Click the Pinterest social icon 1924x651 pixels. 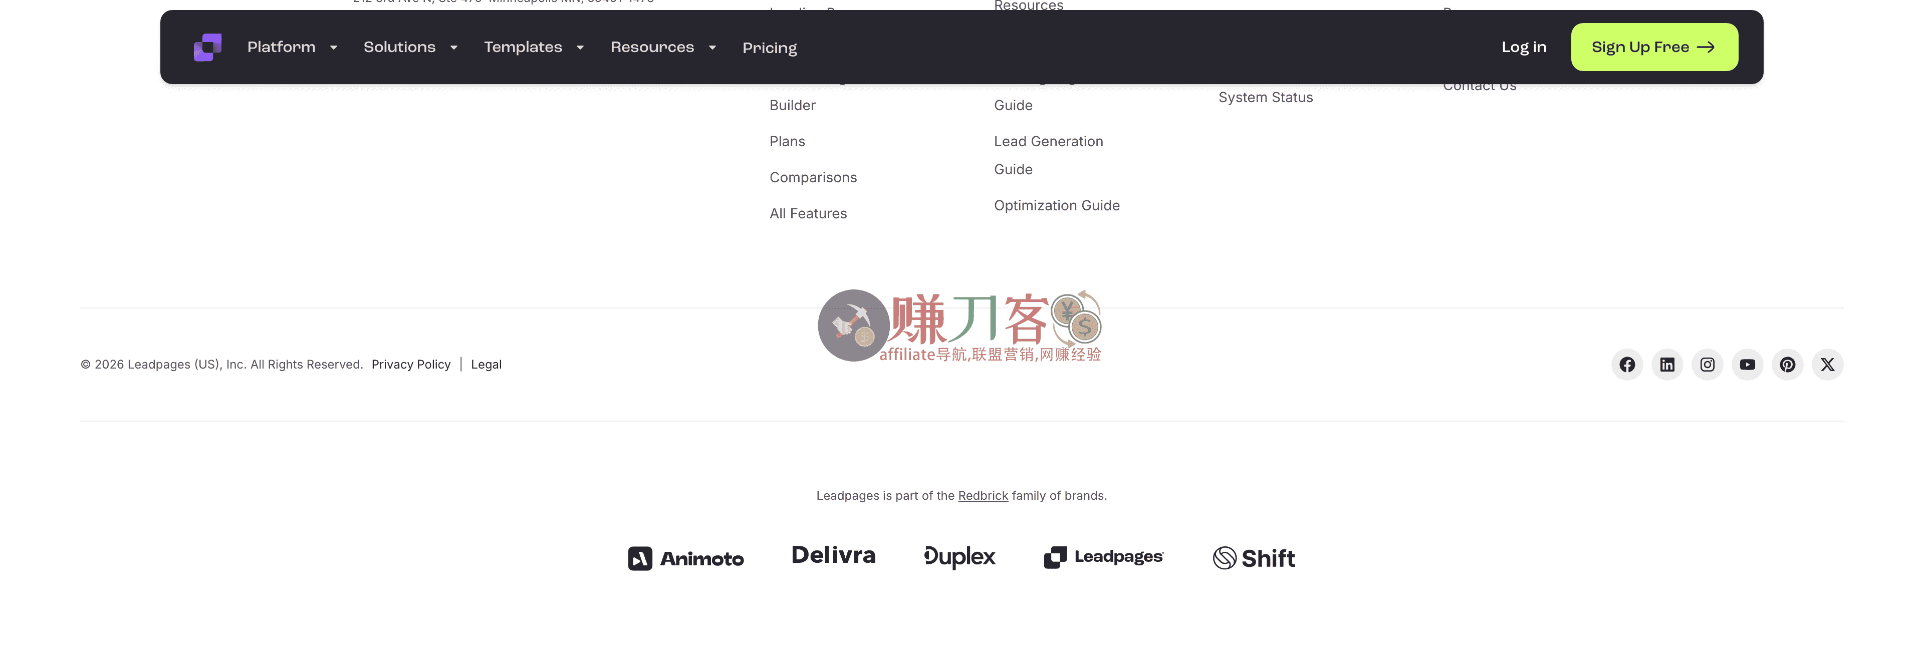click(1787, 365)
